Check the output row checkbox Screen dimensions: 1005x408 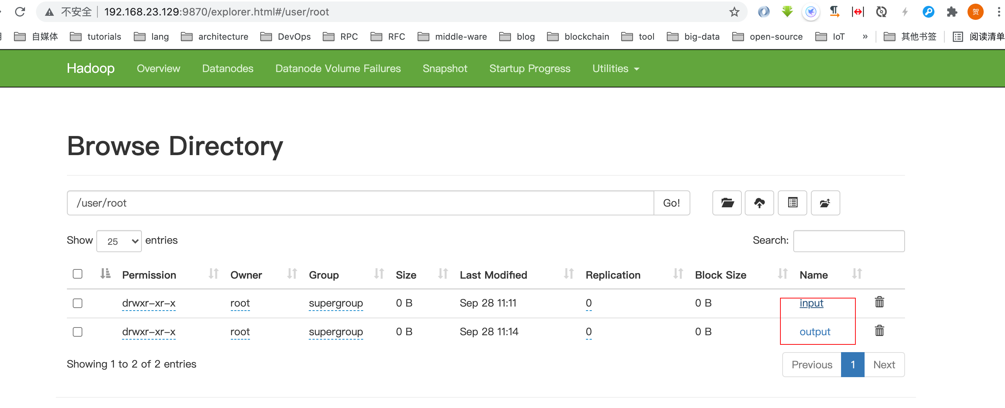pyautogui.click(x=78, y=332)
